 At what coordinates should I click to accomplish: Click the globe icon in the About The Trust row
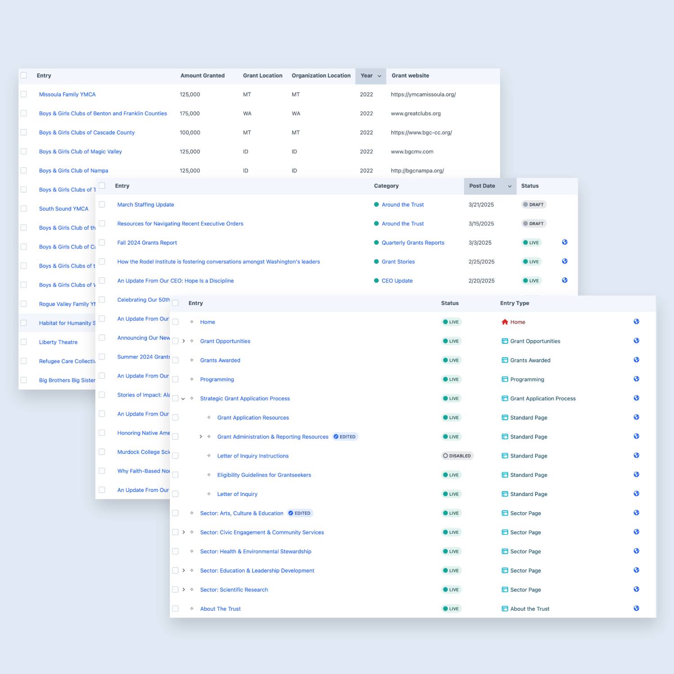click(636, 608)
